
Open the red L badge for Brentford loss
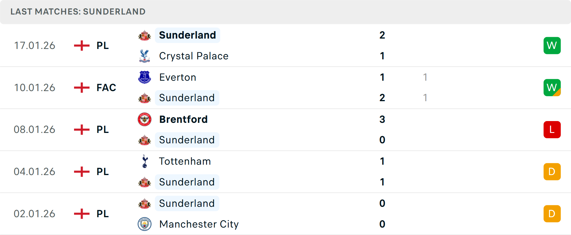click(x=552, y=129)
